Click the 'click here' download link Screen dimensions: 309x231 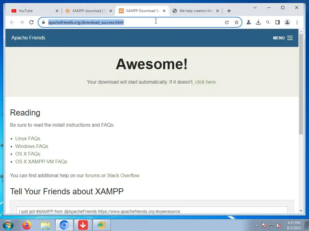tap(205, 82)
